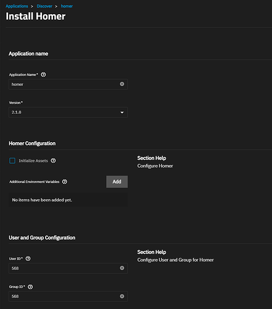Viewport: 272px width, 309px height.
Task: Click the 'No items have been added yet.' text
Action: [42, 200]
